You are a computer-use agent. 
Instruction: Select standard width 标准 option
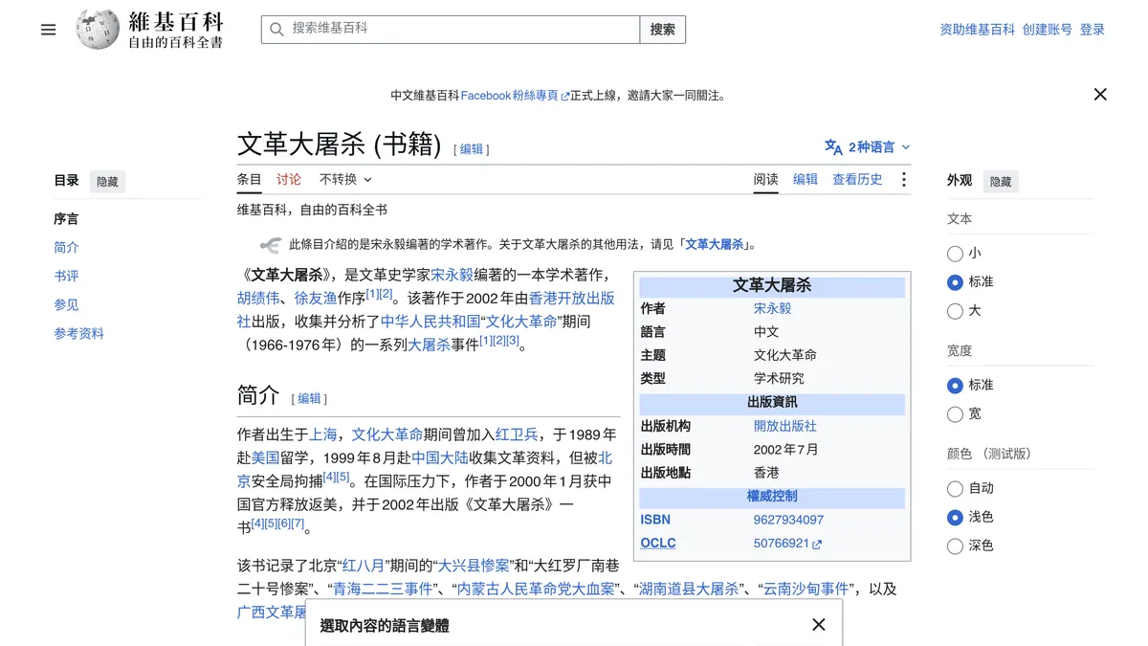[x=955, y=386]
